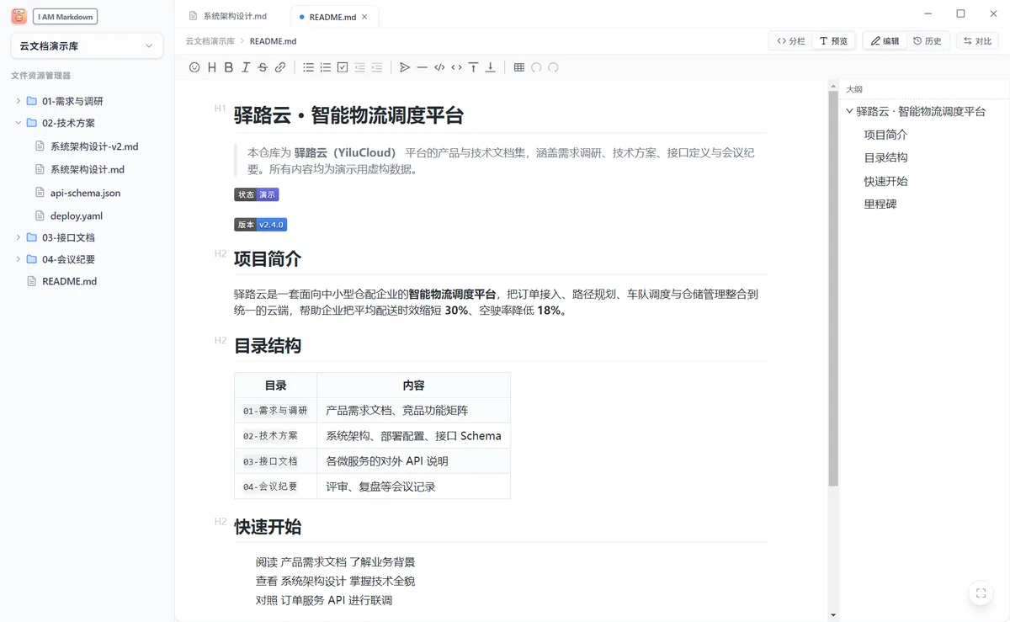The height and width of the screenshot is (622, 1010).
Task: Outdent the list item
Action: click(x=359, y=67)
